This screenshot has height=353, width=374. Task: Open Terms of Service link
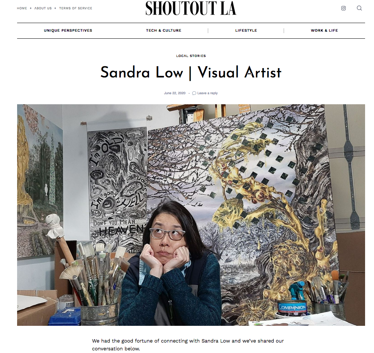75,8
